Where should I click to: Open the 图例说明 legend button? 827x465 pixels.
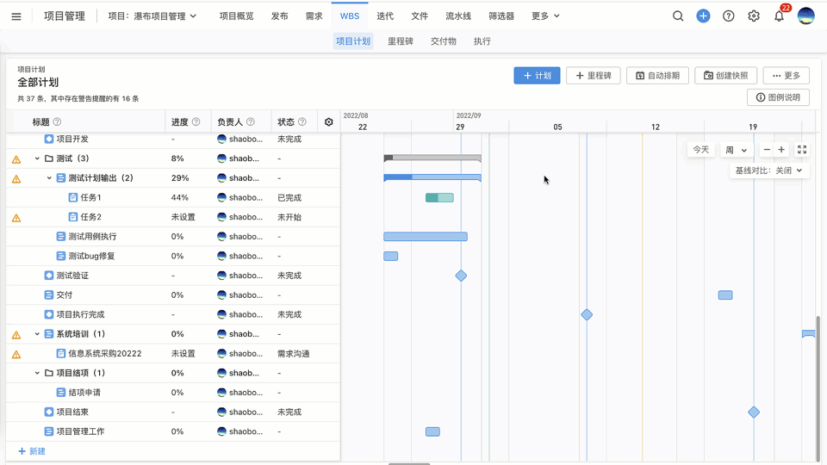(778, 97)
